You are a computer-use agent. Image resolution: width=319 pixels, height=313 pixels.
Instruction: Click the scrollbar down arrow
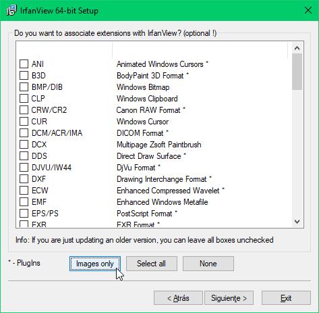[x=297, y=222]
